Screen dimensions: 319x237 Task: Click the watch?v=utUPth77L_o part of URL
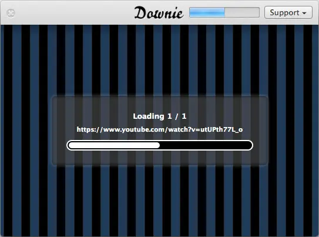(206, 129)
